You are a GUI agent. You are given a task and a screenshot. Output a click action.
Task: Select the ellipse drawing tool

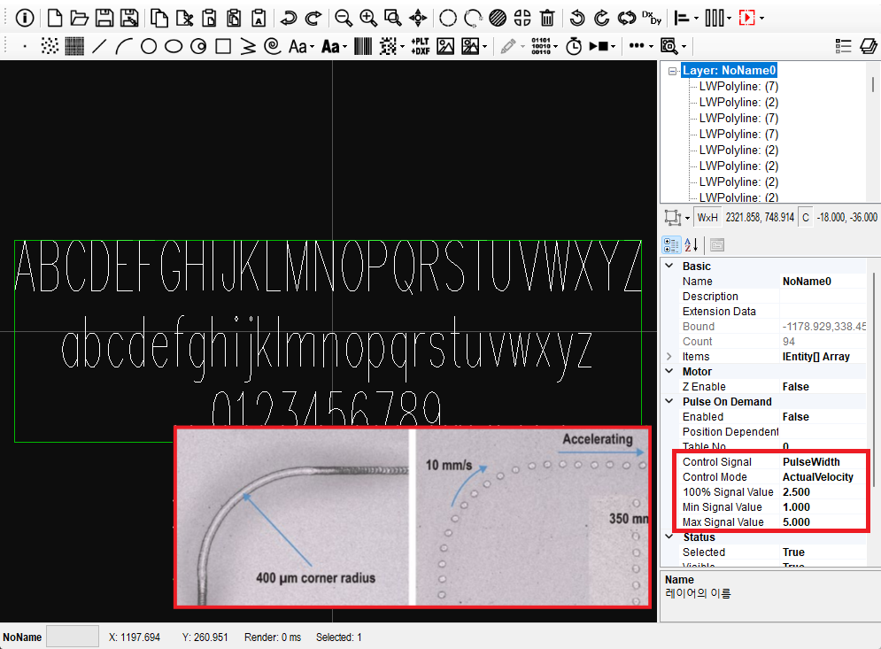[174, 46]
